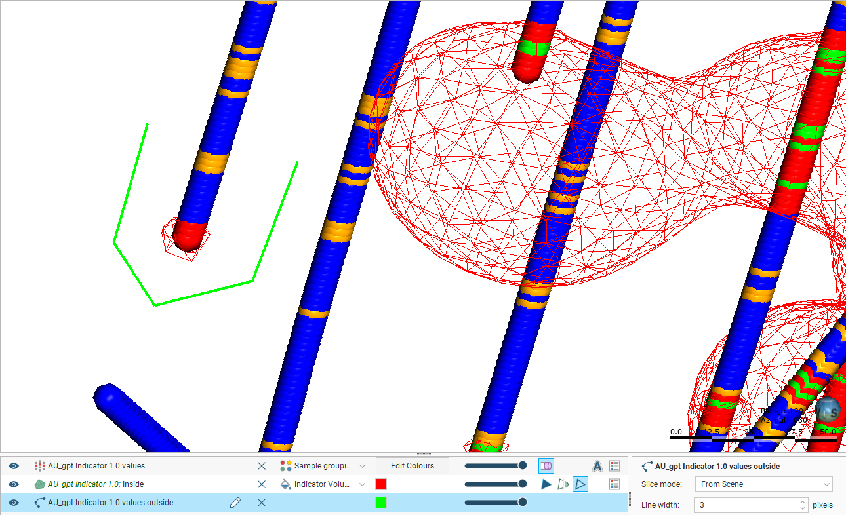Screen dimensions: 846x515
Task: Hide the AU_gpt Indicator 1.0 Inside volume
Action: (x=14, y=484)
